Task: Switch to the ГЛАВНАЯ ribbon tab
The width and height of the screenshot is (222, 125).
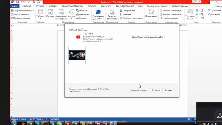Action: [27, 6]
